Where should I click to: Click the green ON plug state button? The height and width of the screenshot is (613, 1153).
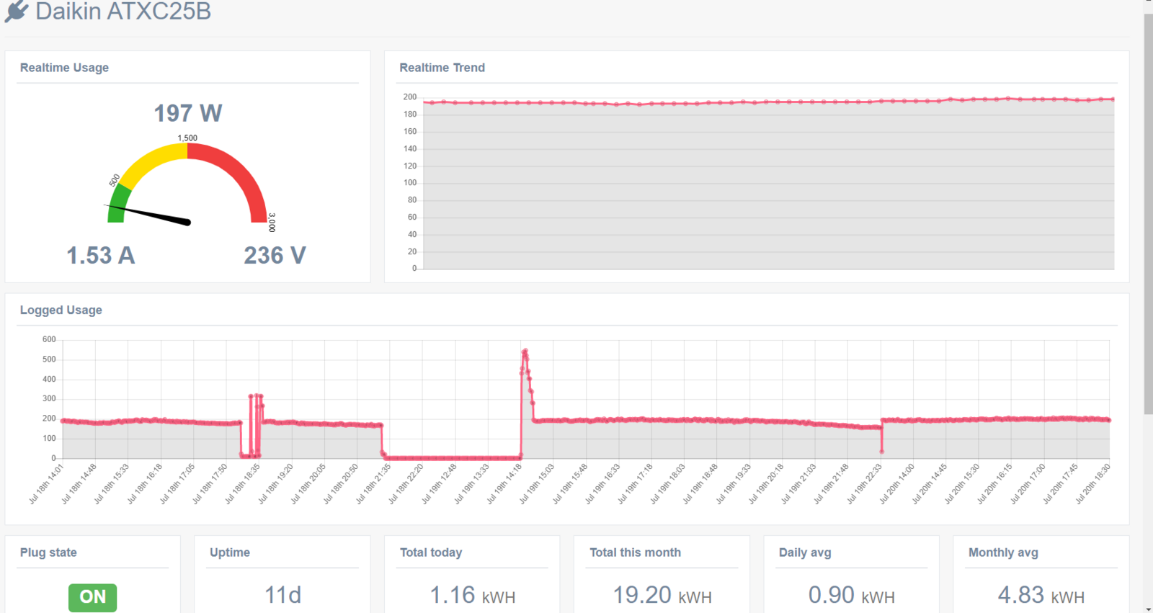(x=92, y=597)
